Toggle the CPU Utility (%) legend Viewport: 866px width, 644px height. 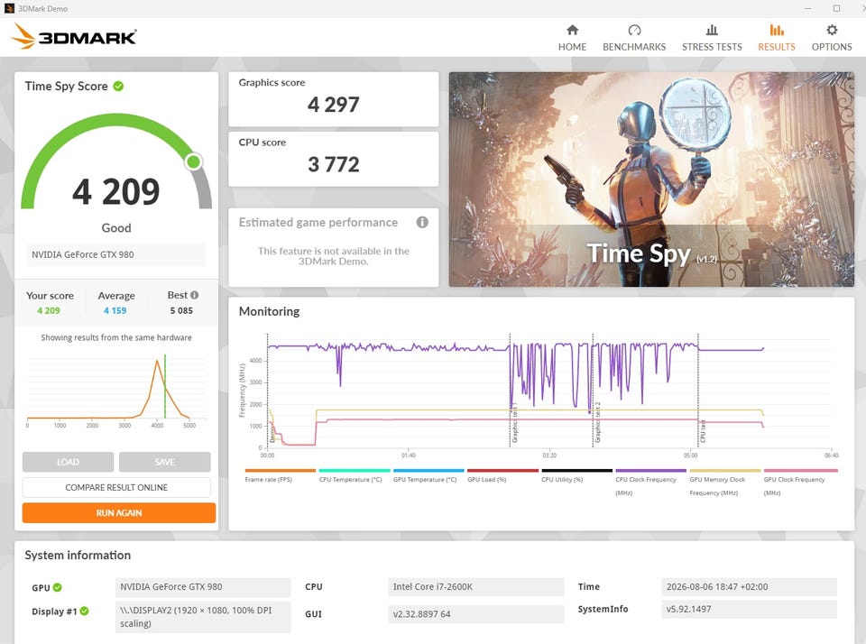pos(576,475)
